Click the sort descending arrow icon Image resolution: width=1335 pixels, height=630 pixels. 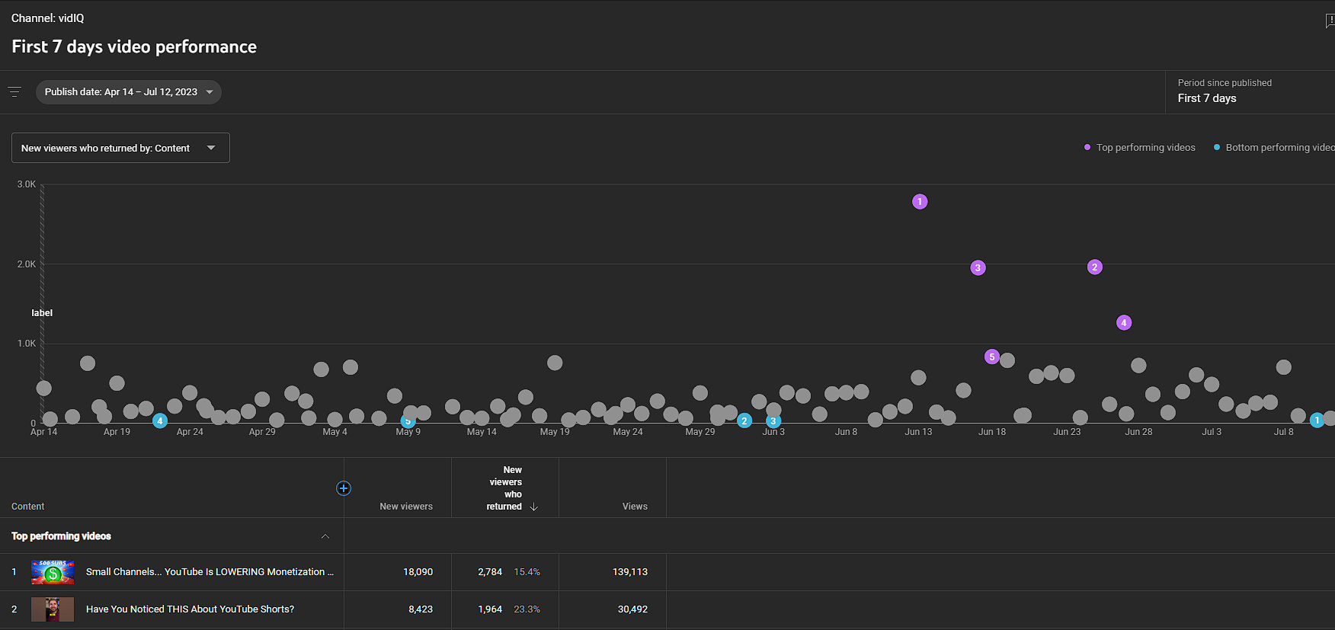tap(534, 507)
